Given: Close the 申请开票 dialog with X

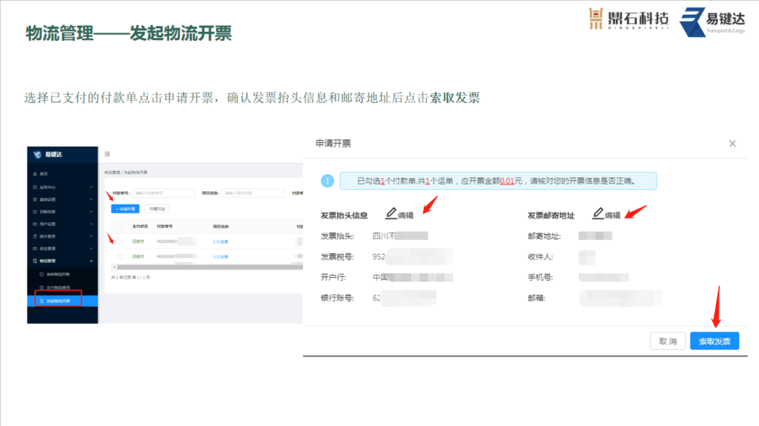Looking at the screenshot, I should (x=732, y=143).
